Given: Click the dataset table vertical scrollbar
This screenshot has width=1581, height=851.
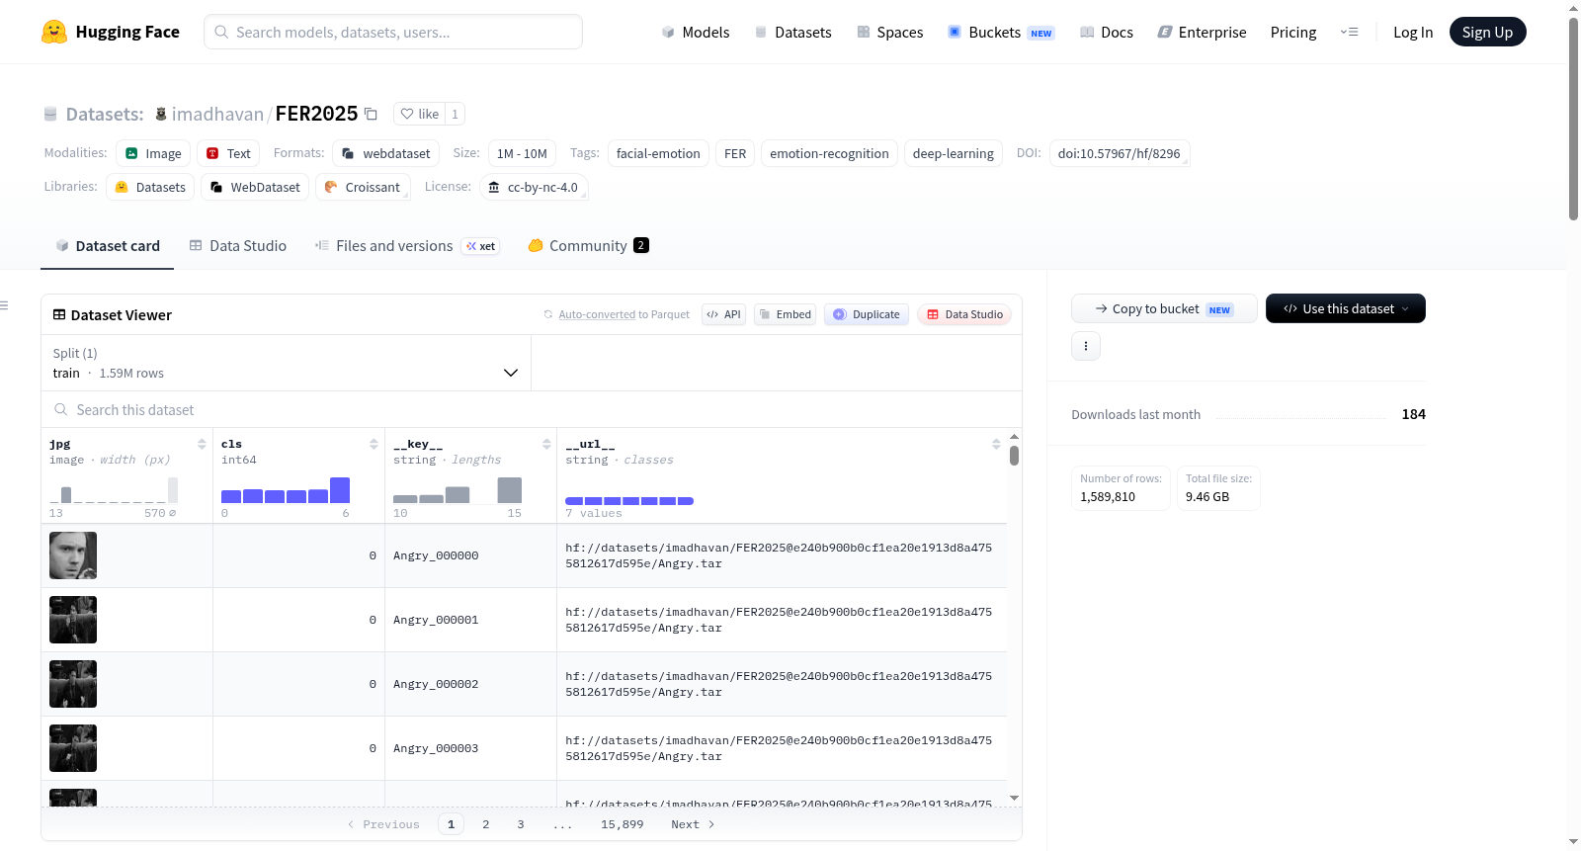Looking at the screenshot, I should pyautogui.click(x=1014, y=456).
